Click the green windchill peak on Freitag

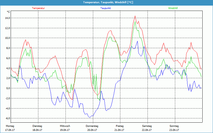point(135,22)
